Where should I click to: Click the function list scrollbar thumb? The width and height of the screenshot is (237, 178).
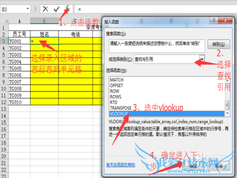point(227,105)
